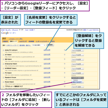
Task: Click the Reader's Forum feed URL text
Action: tap(19, 79)
